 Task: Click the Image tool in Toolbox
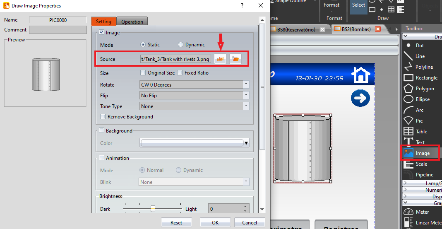420,153
